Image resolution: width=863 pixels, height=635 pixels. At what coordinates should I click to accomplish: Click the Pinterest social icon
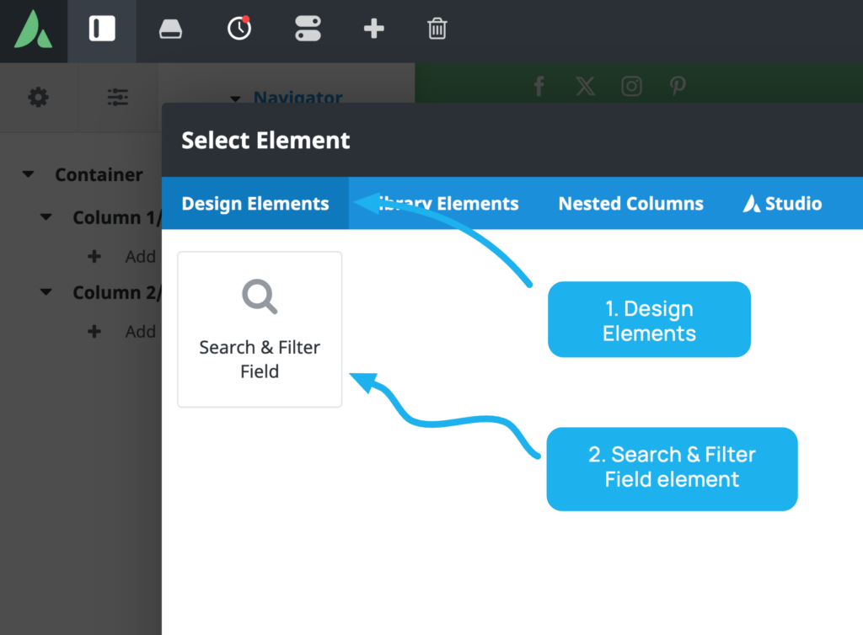[678, 86]
